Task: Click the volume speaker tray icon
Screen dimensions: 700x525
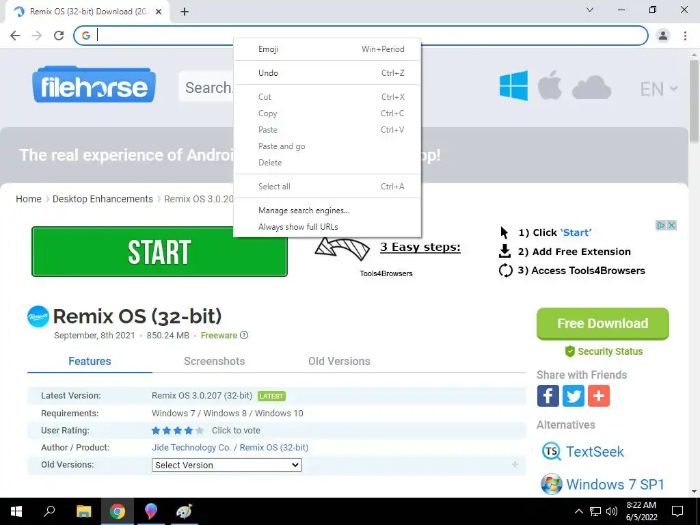Action: pos(612,511)
